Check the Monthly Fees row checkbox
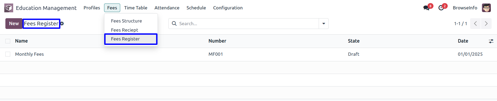Viewport: 497px width, 101px height. 8,54
